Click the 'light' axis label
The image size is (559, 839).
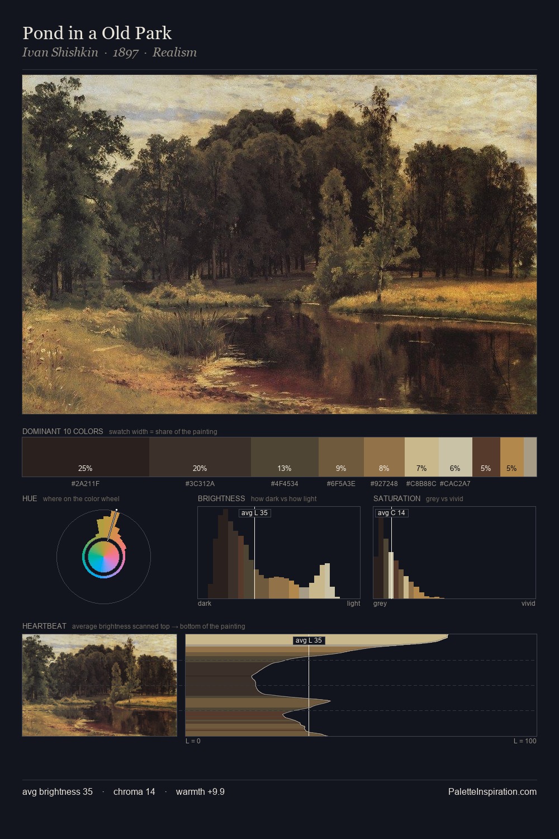pyautogui.click(x=353, y=604)
